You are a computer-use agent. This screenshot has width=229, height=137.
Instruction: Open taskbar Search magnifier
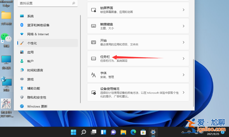[x=84, y=132]
